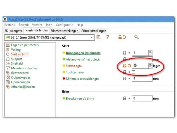Click the Afstand vanaf het object label
This screenshot has width=177, height=133.
tap(83, 59)
